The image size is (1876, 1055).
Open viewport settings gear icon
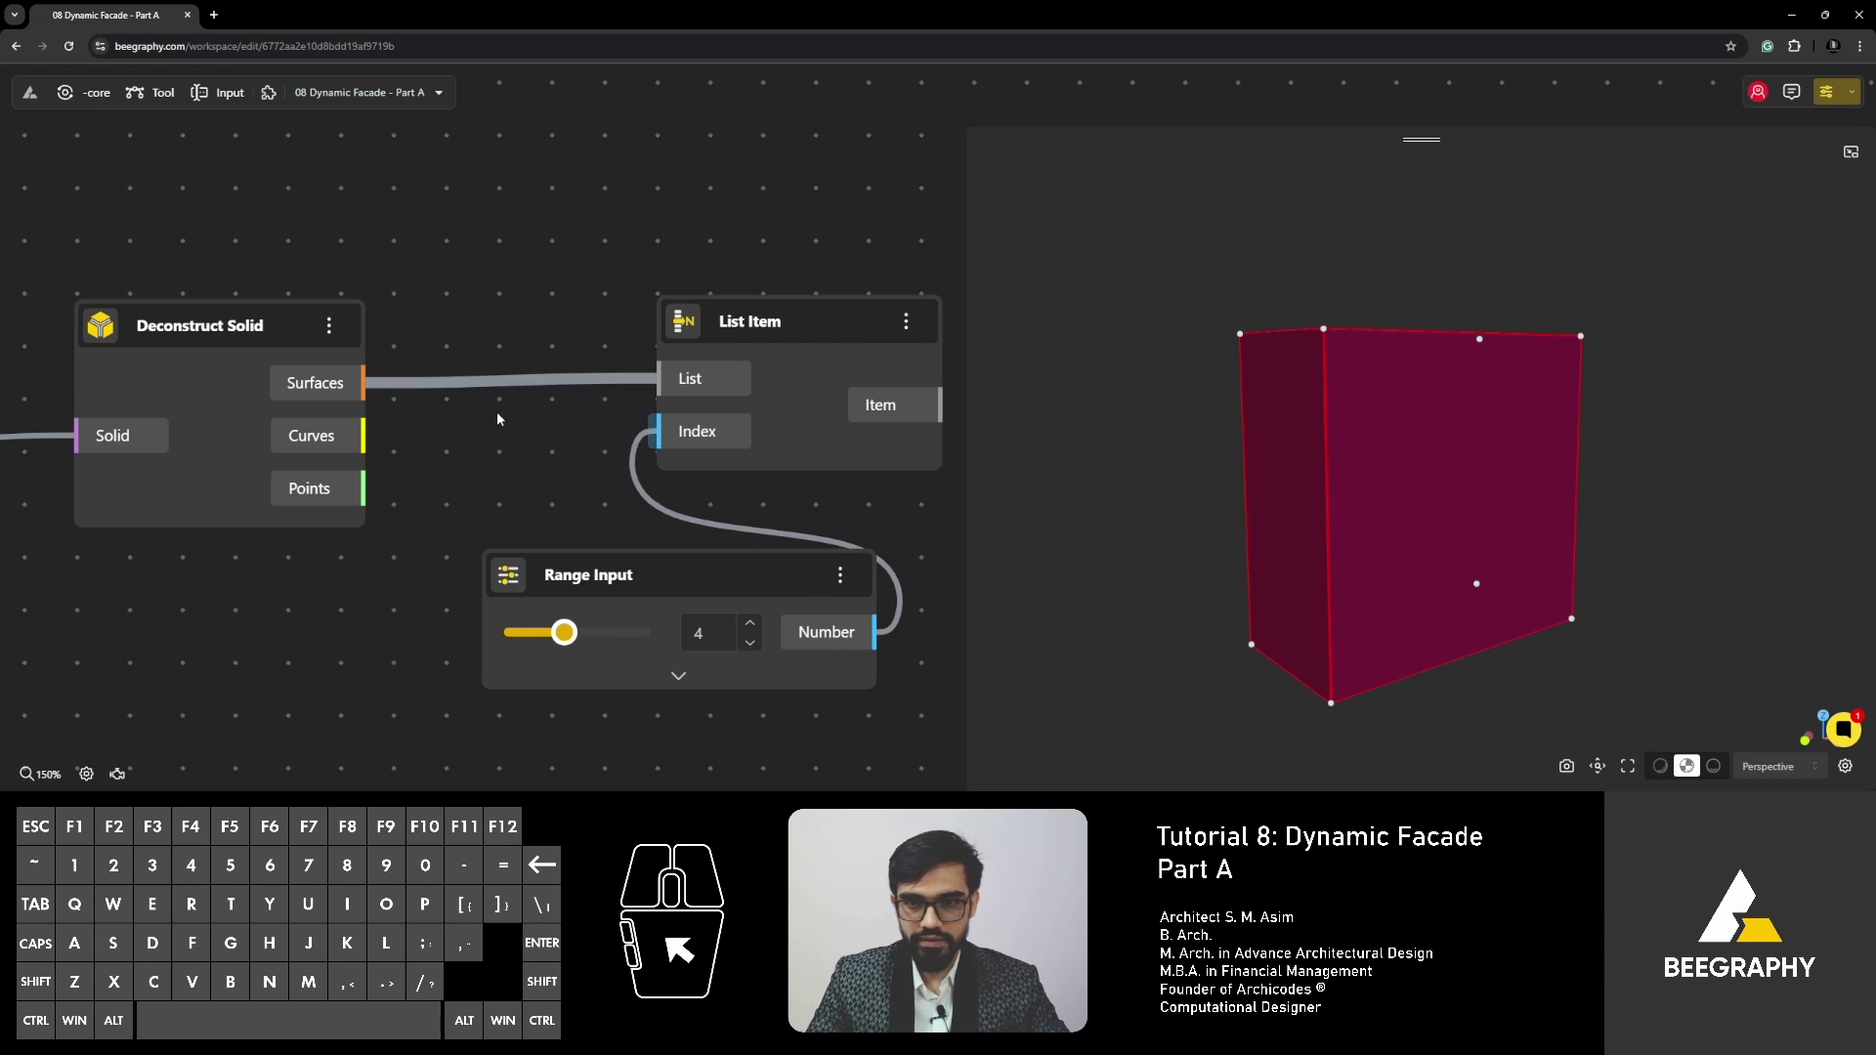(1845, 766)
